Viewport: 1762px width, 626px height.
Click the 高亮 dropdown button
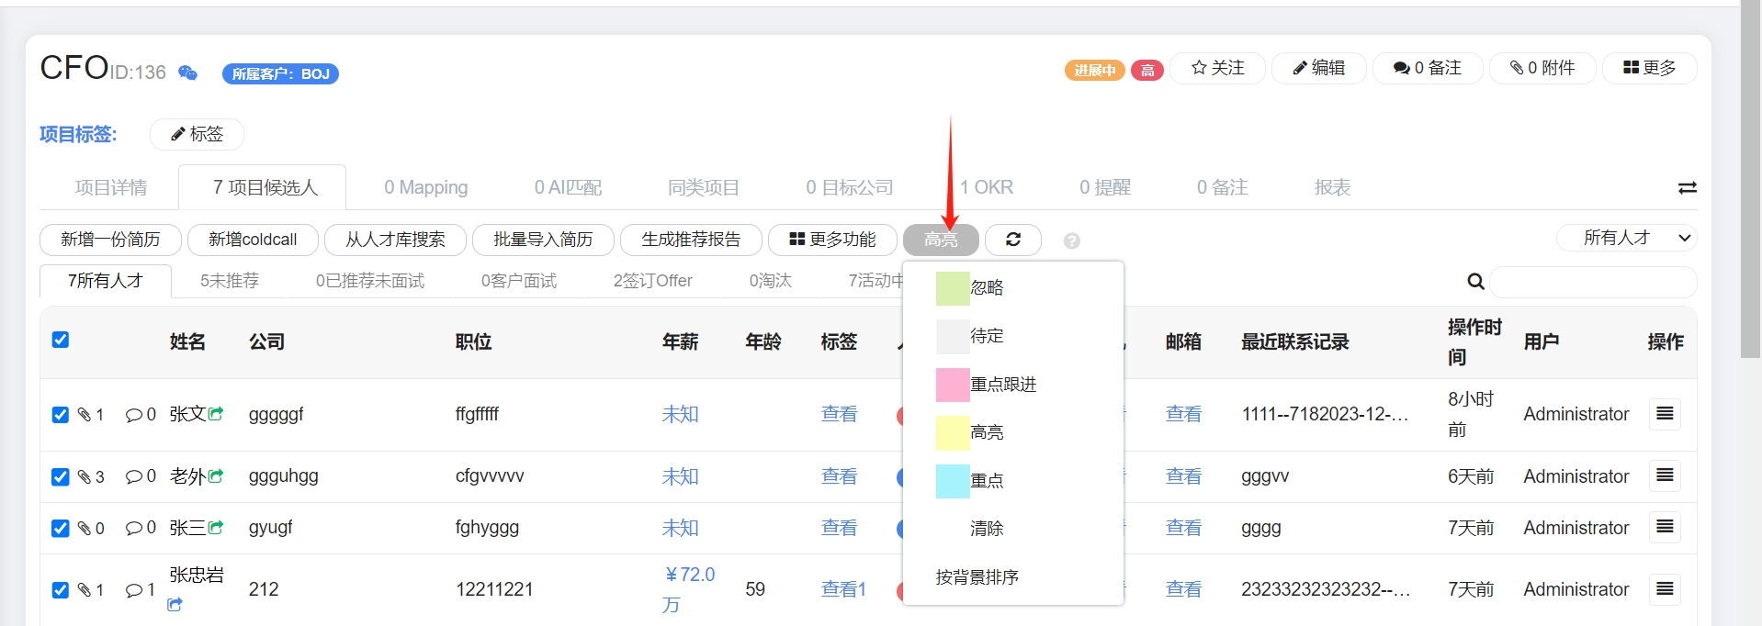tap(941, 240)
